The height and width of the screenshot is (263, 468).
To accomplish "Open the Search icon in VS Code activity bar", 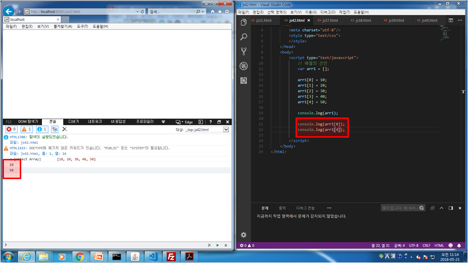I will [244, 37].
